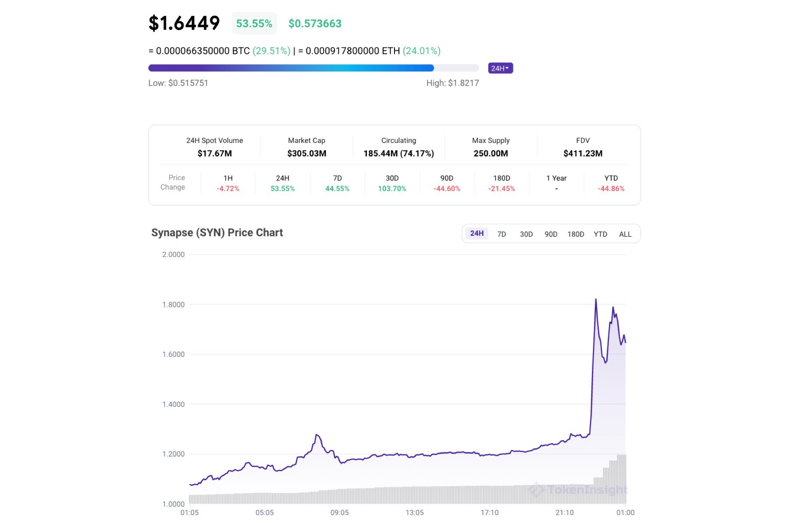Click the Low $0.515751 price label
This screenshot has width=789, height=526.
click(x=178, y=83)
